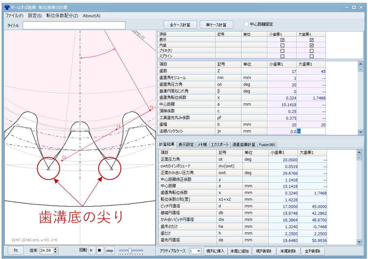
Task: Click the 単ケース計算 button
Action: click(x=216, y=25)
